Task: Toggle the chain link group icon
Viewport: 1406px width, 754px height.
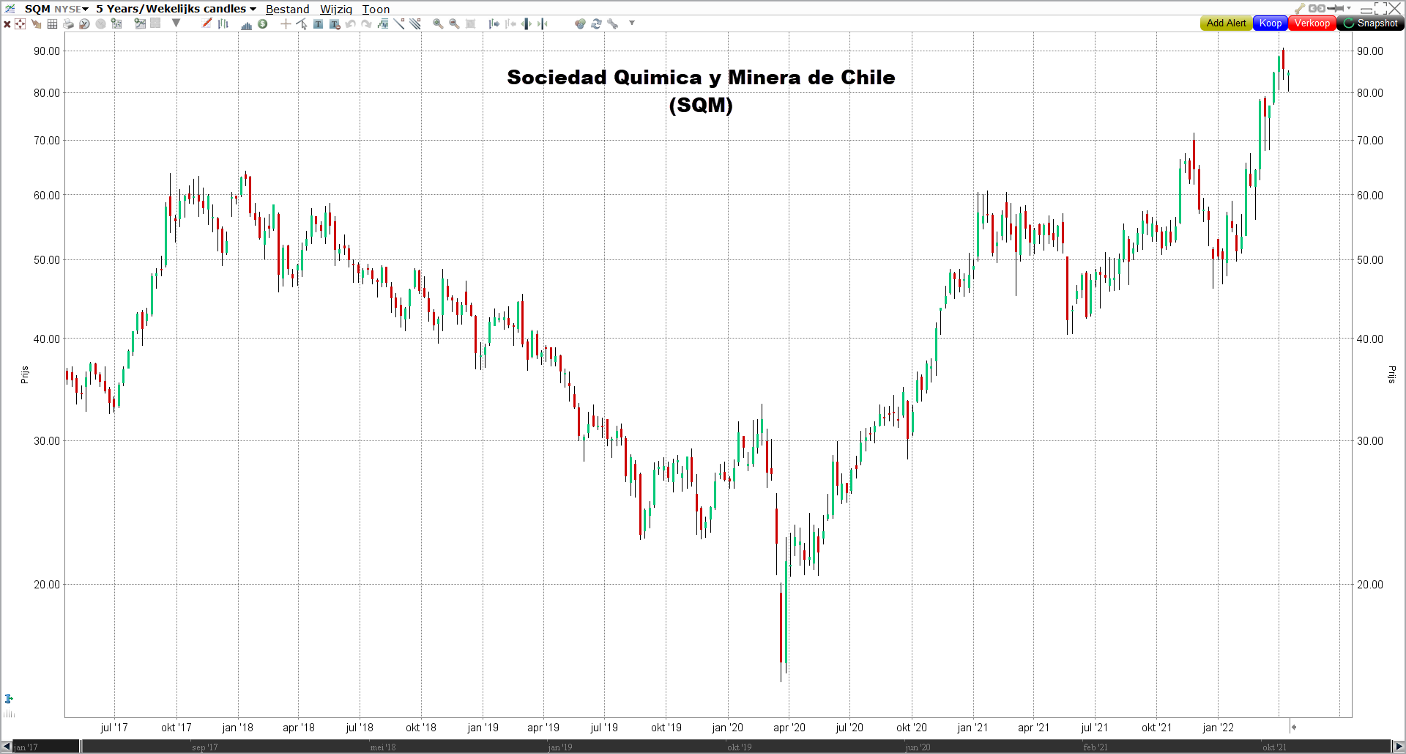Action: [1317, 9]
